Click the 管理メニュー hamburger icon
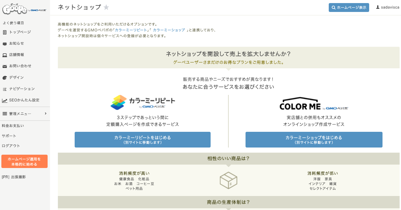The image size is (401, 210). [x=4, y=114]
